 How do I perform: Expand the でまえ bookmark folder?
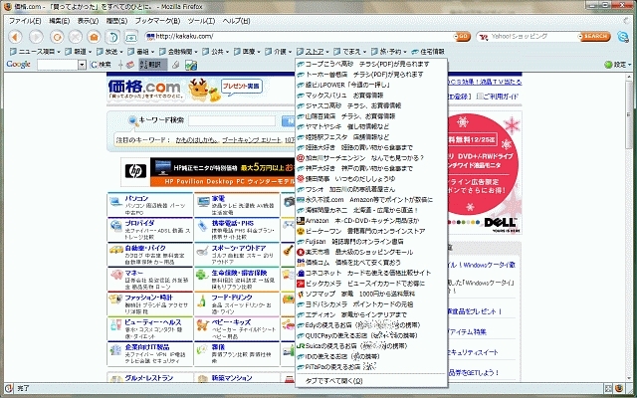click(350, 52)
